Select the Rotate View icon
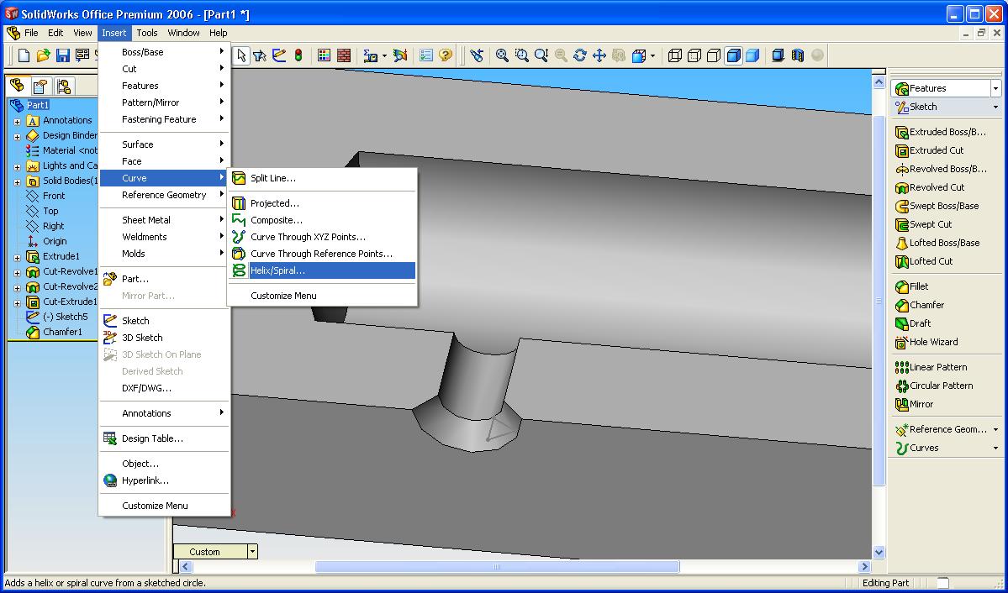 [x=580, y=56]
